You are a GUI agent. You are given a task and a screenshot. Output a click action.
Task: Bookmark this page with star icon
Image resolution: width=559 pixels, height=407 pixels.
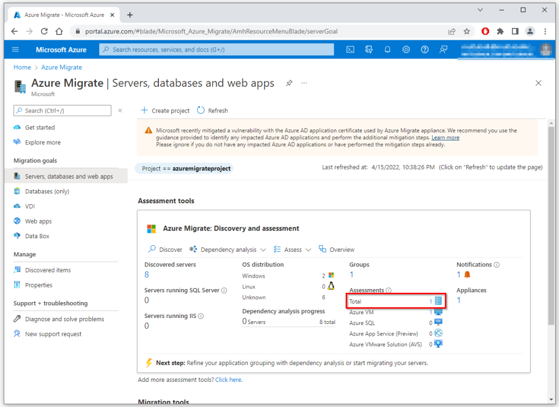(467, 31)
